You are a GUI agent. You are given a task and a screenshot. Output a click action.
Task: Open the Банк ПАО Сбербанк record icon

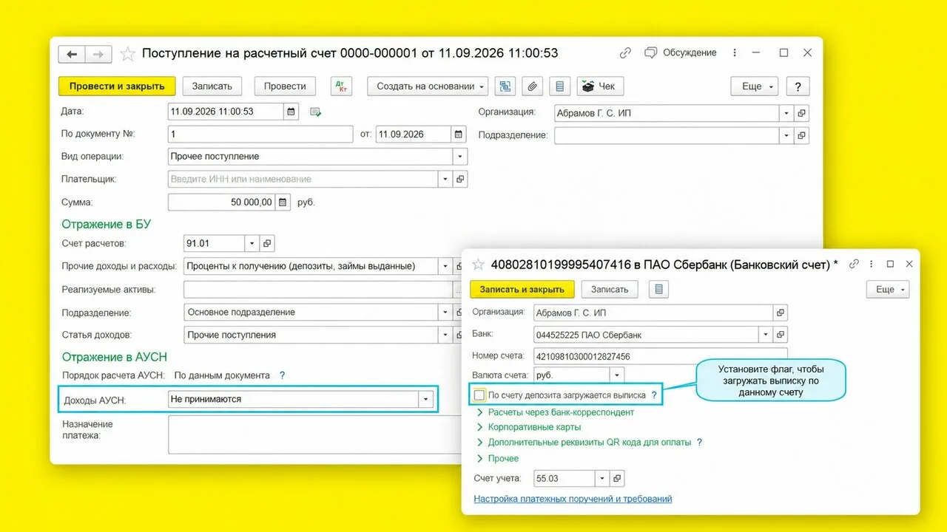tap(781, 335)
